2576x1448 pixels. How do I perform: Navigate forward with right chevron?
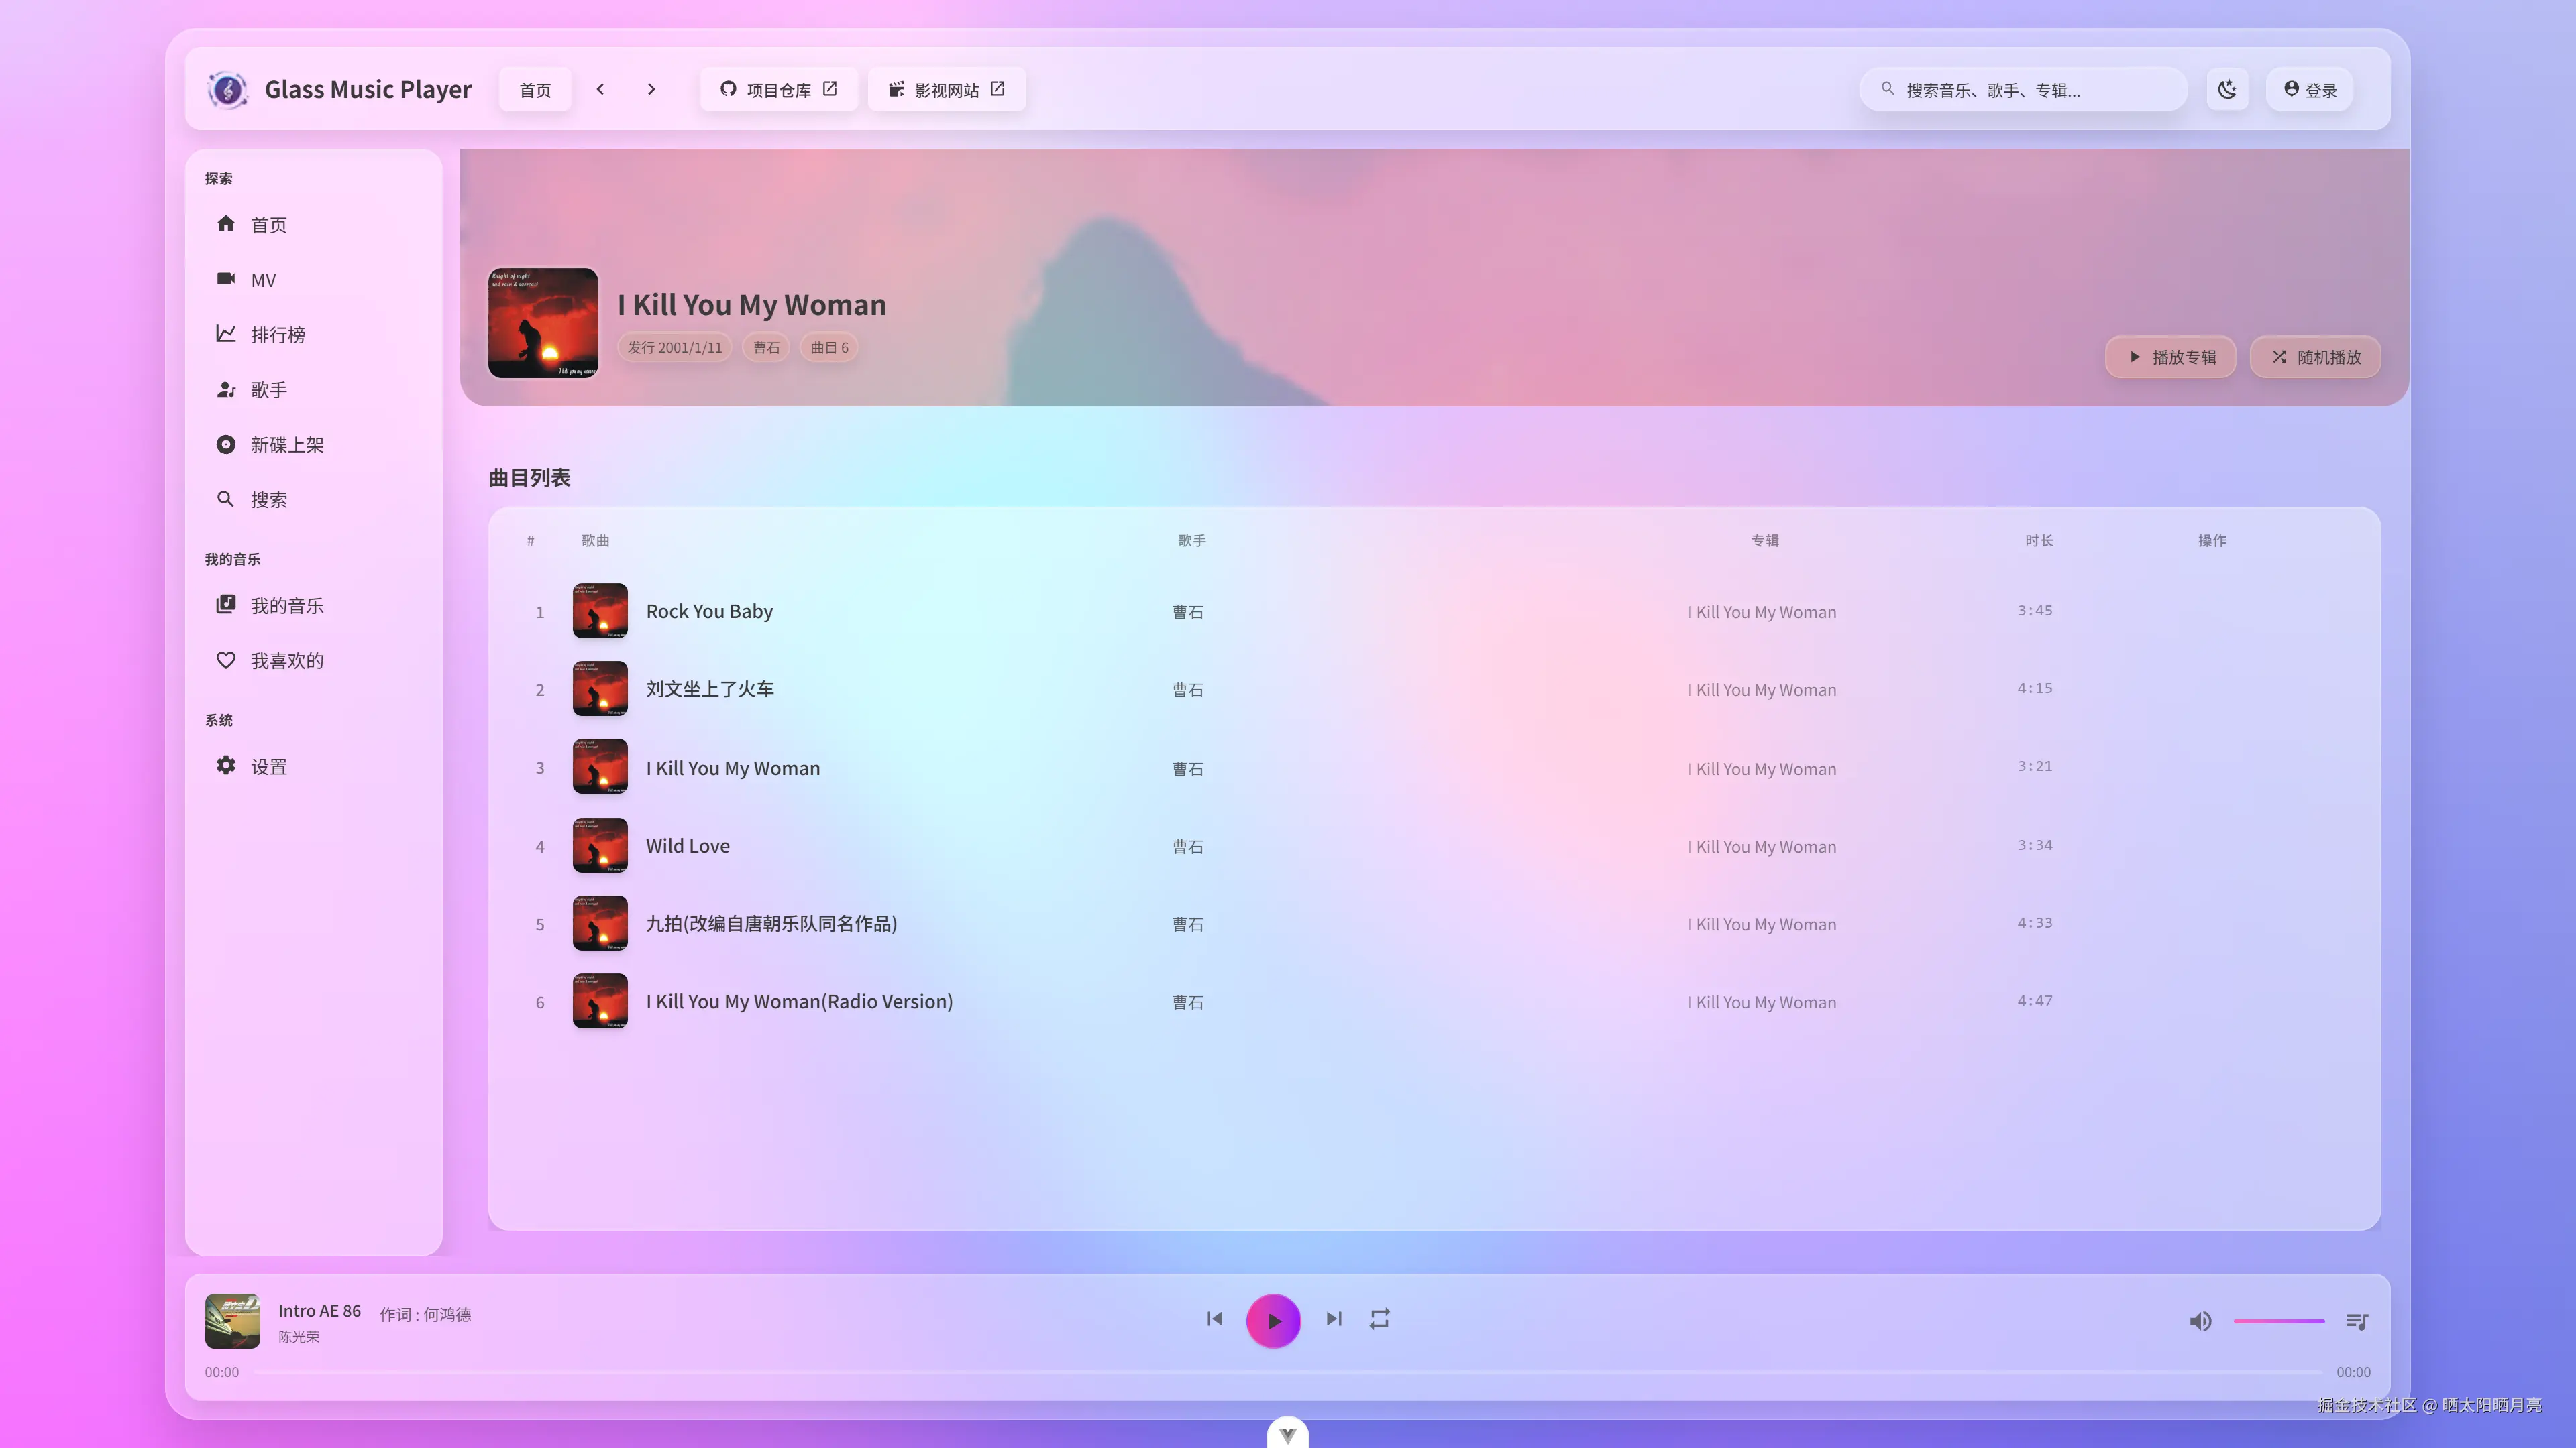[651, 90]
